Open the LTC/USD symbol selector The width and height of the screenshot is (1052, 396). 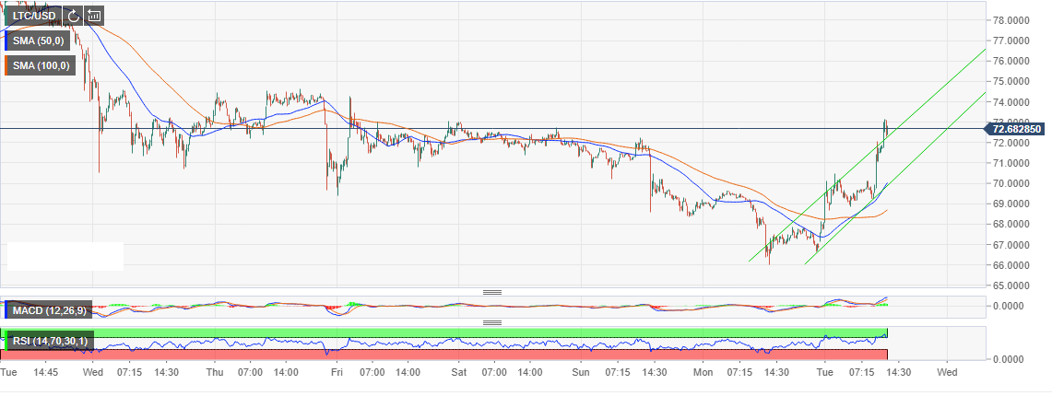tap(33, 15)
